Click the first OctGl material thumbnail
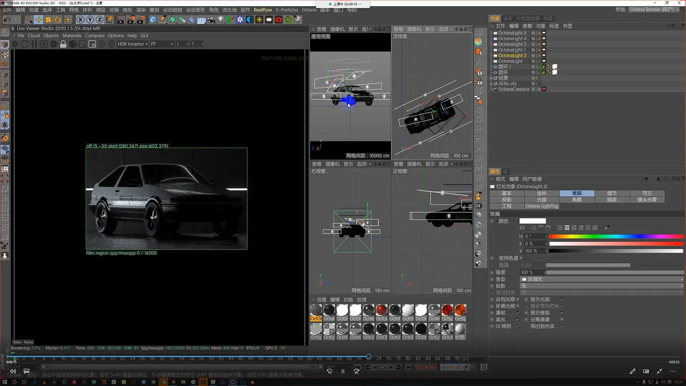The width and height of the screenshot is (686, 386). tap(316, 311)
